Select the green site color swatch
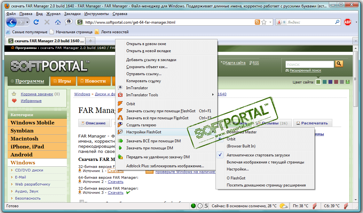 pyautogui.click(x=318, y=82)
